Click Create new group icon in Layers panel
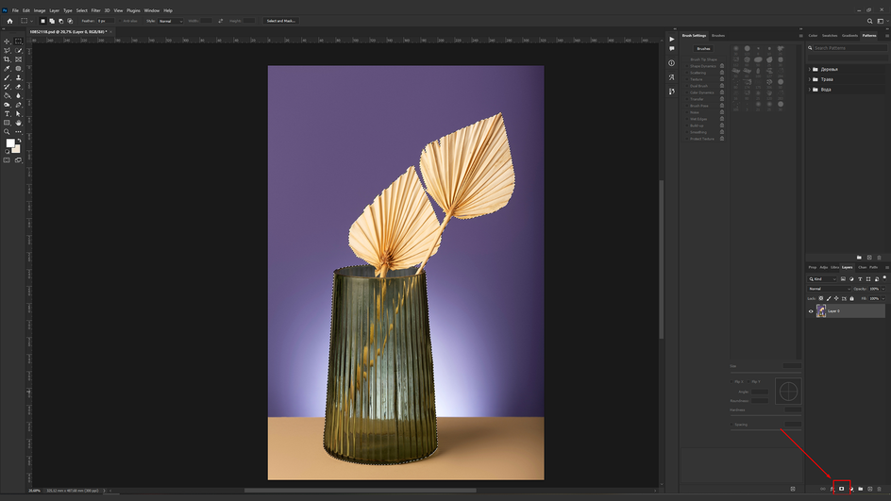Screen dimensions: 891x501 tap(860, 489)
